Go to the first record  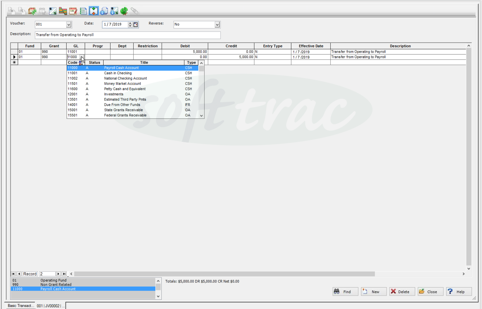coord(13,274)
